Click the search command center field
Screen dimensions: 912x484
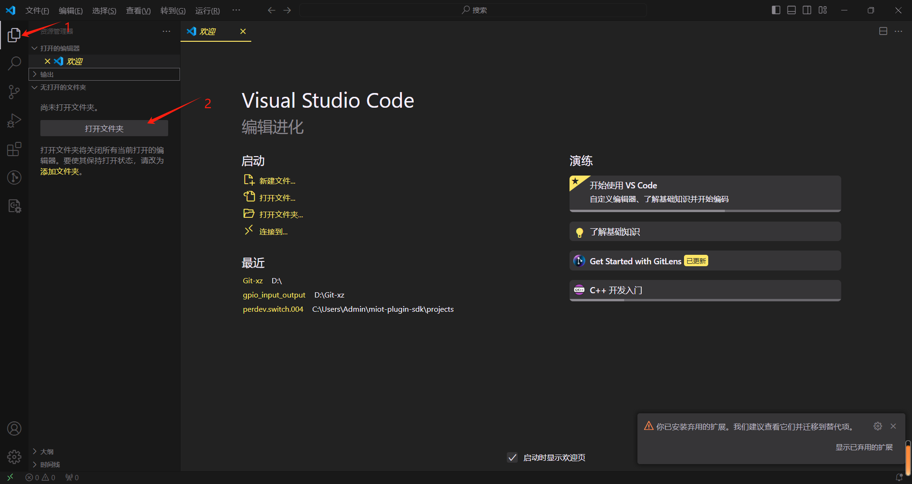tap(473, 10)
